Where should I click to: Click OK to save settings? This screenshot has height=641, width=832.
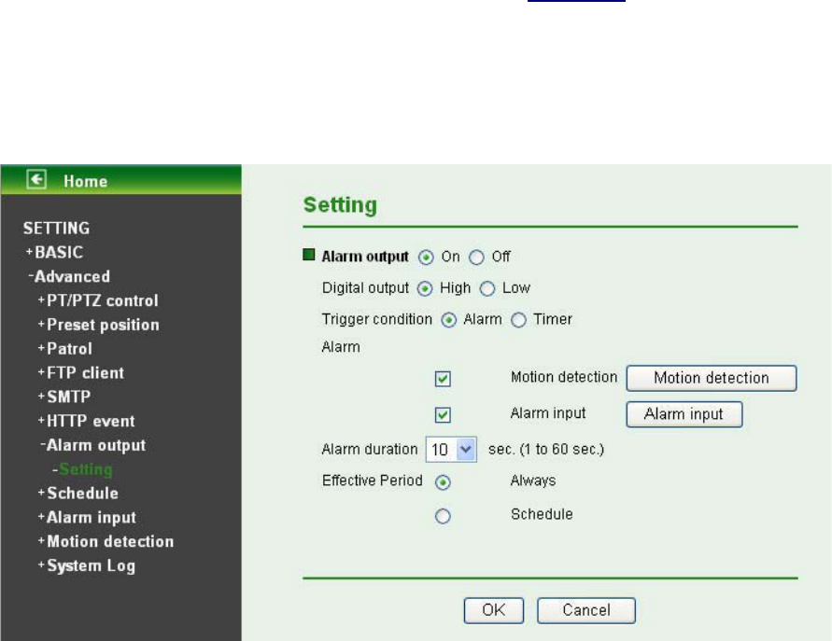[x=493, y=610]
